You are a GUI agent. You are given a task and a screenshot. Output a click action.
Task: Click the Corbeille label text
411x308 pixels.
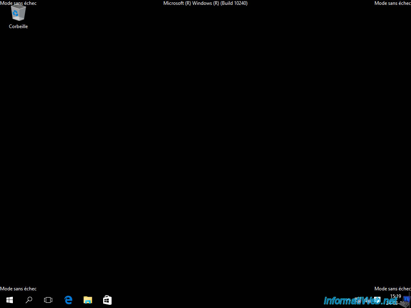pos(18,26)
